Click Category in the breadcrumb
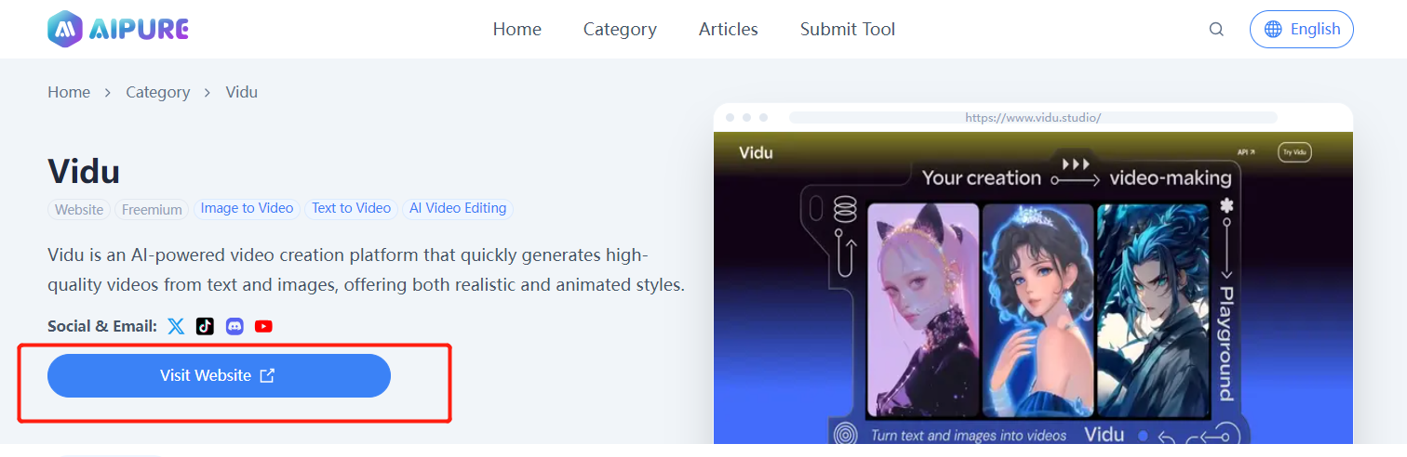The image size is (1407, 457). (158, 92)
